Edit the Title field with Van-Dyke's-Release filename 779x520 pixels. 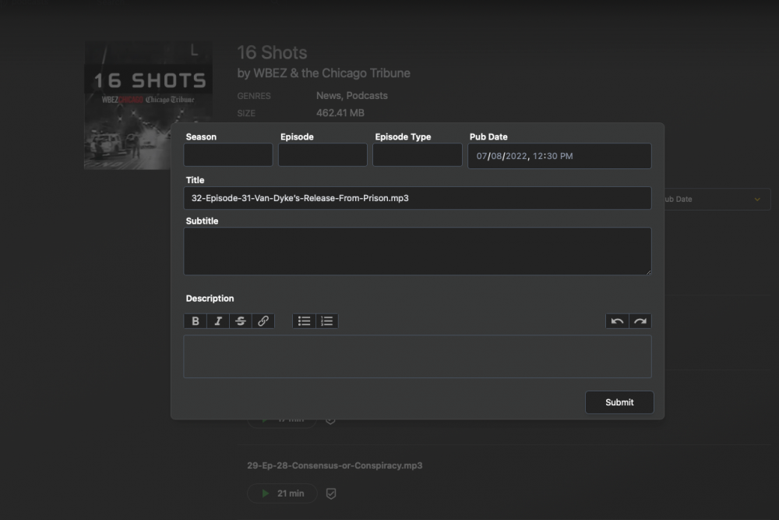tap(418, 198)
